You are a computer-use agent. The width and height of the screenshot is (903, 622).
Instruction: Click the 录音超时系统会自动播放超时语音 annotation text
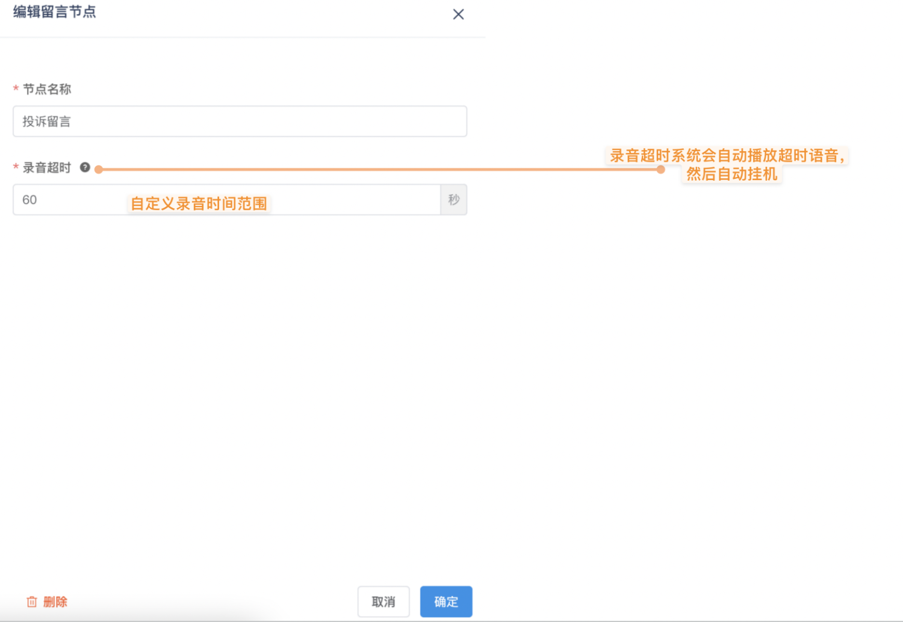(x=727, y=155)
